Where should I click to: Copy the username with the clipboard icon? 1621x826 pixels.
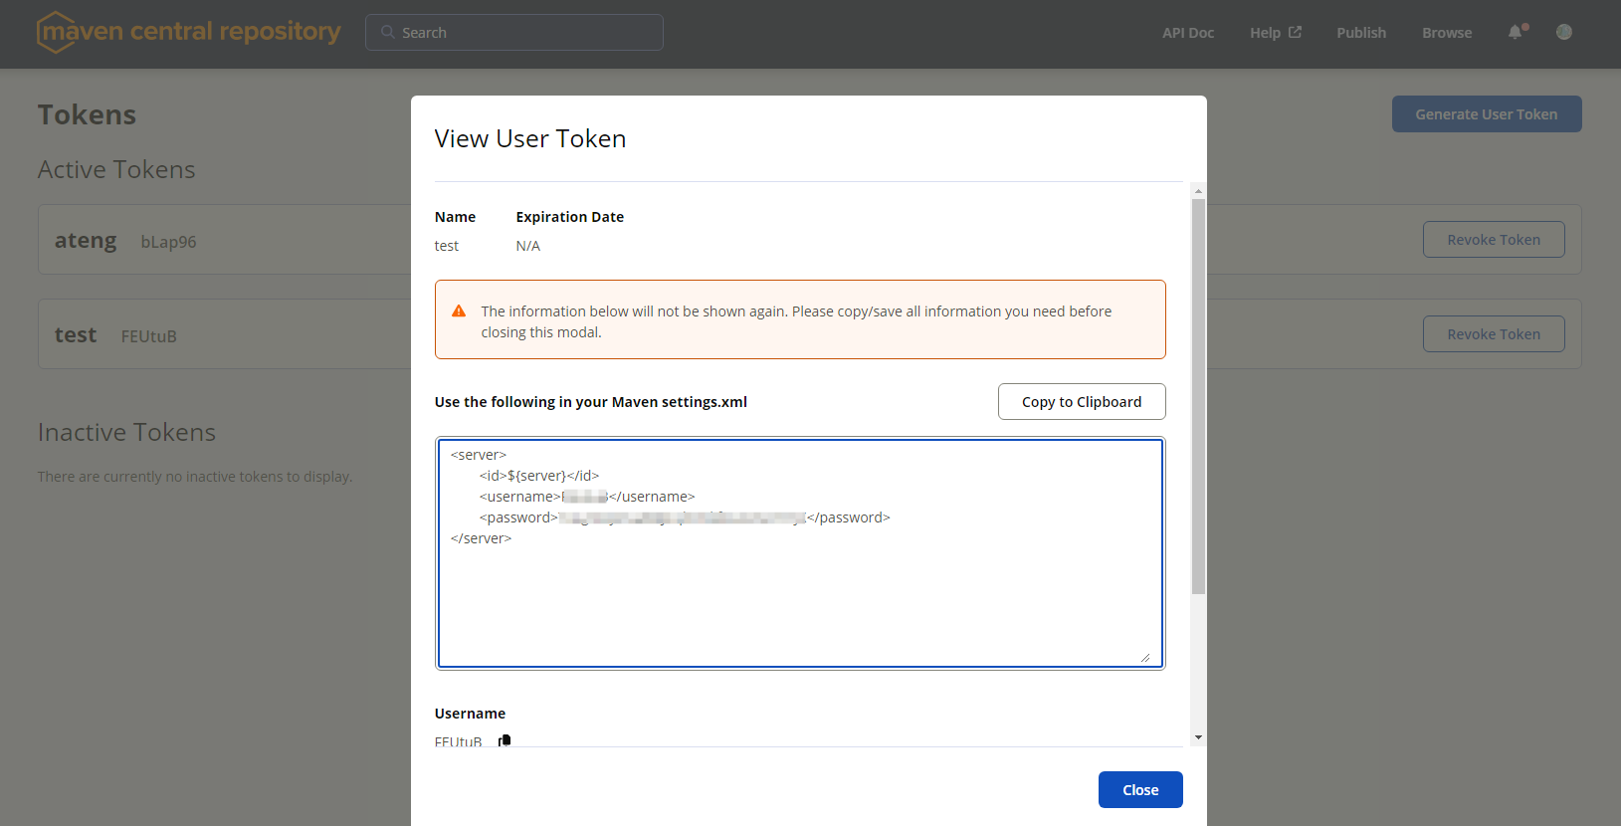tap(505, 740)
